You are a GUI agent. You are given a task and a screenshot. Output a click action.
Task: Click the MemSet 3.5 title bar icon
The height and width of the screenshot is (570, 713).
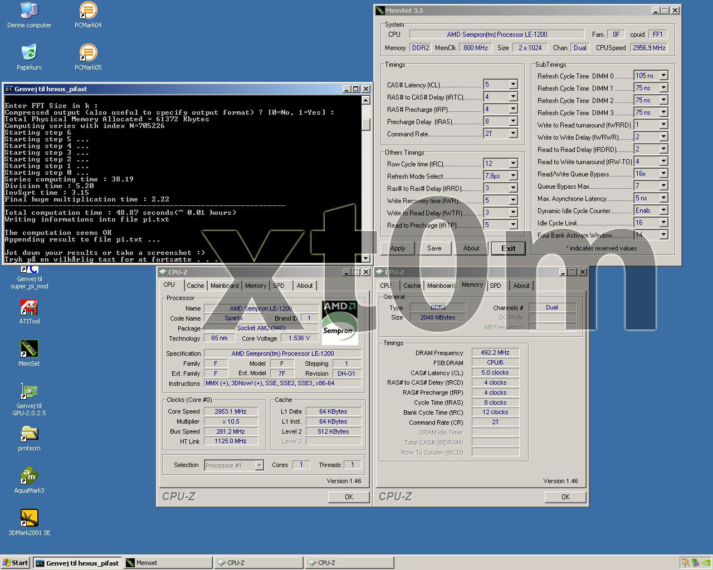click(x=380, y=11)
